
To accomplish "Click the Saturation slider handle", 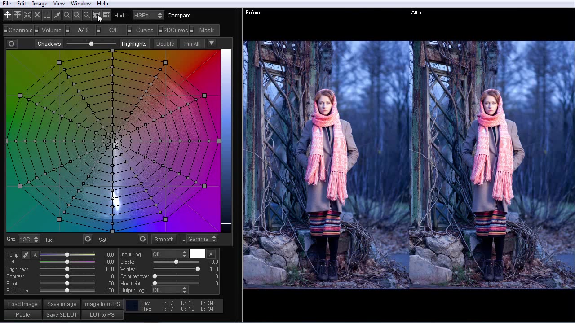I will [67, 291].
